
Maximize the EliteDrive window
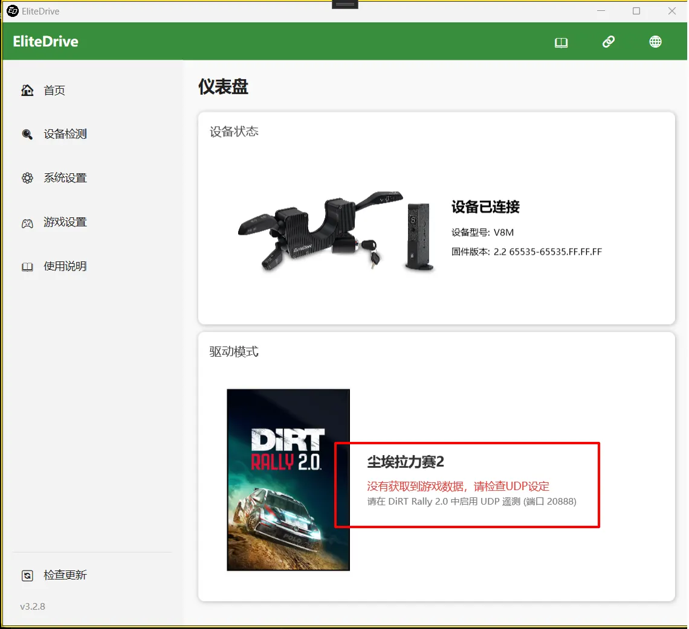(x=636, y=11)
